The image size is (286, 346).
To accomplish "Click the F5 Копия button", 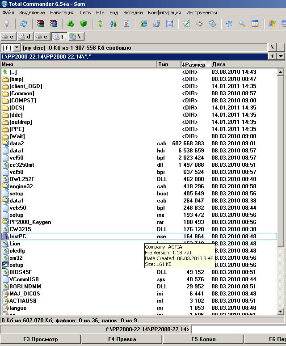I will point(203,339).
